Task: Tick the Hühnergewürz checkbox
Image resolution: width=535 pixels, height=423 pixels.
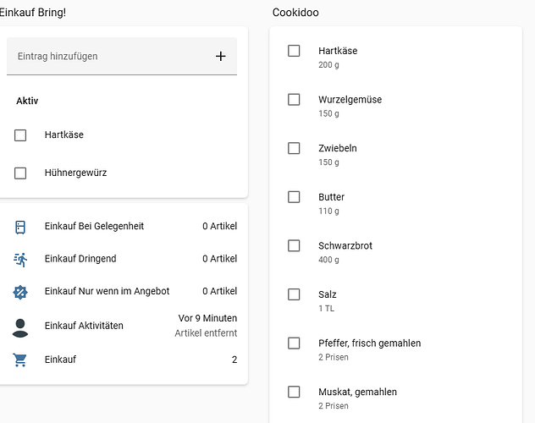Action: pos(20,173)
